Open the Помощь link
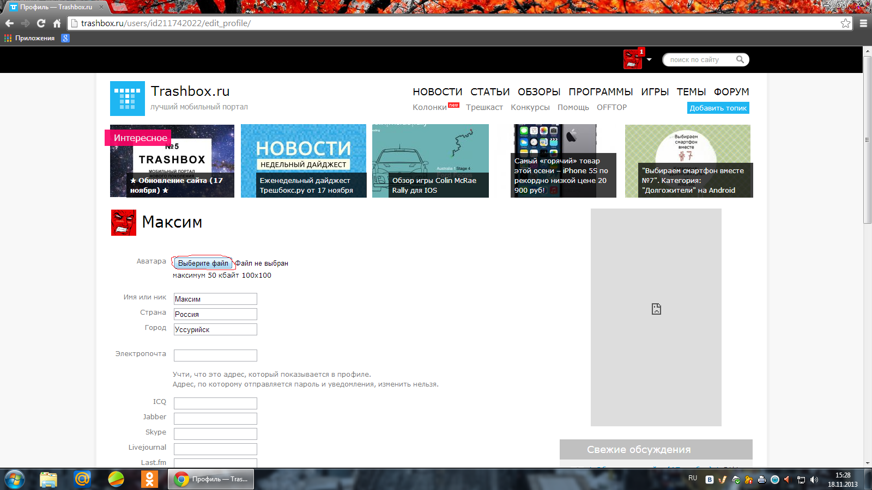 [573, 107]
